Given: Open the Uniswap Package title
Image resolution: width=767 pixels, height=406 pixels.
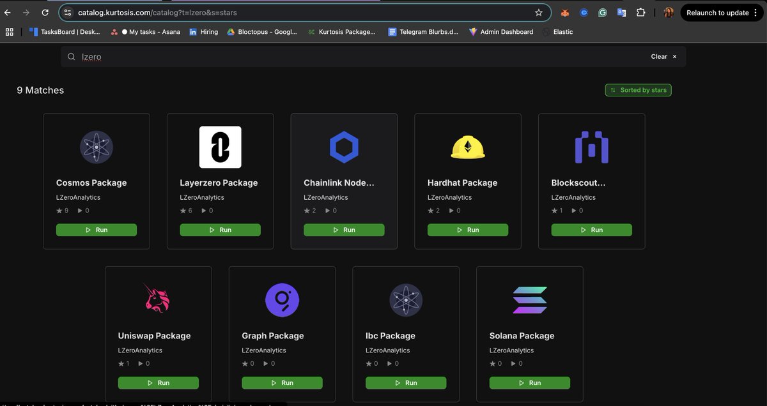Looking at the screenshot, I should 154,336.
